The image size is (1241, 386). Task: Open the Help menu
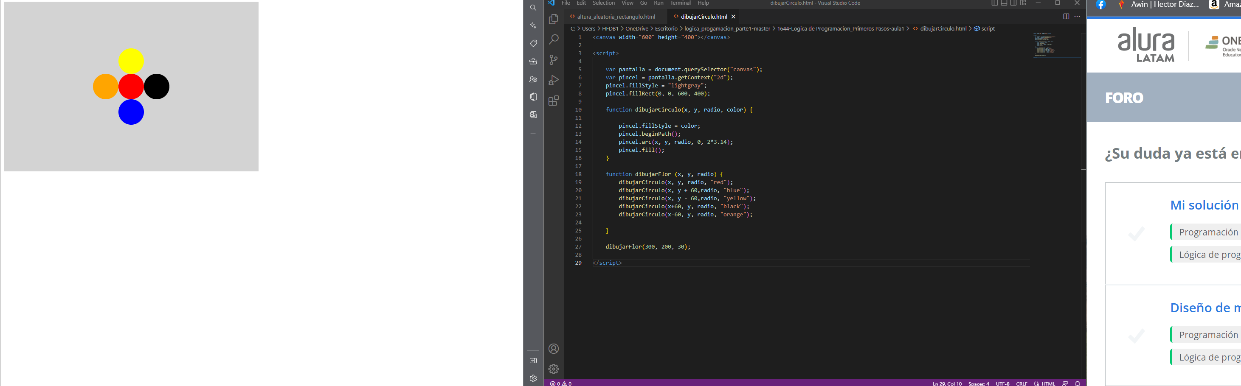(x=704, y=3)
